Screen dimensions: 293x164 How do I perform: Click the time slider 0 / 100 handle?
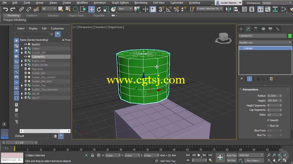20,142
